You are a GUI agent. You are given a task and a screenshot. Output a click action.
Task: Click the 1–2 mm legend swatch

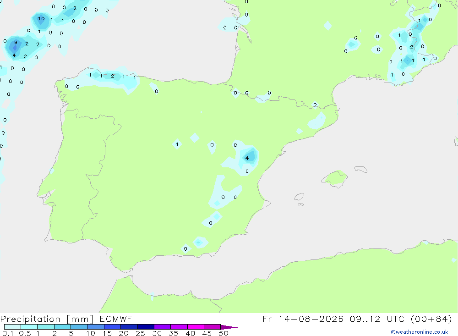45,327
